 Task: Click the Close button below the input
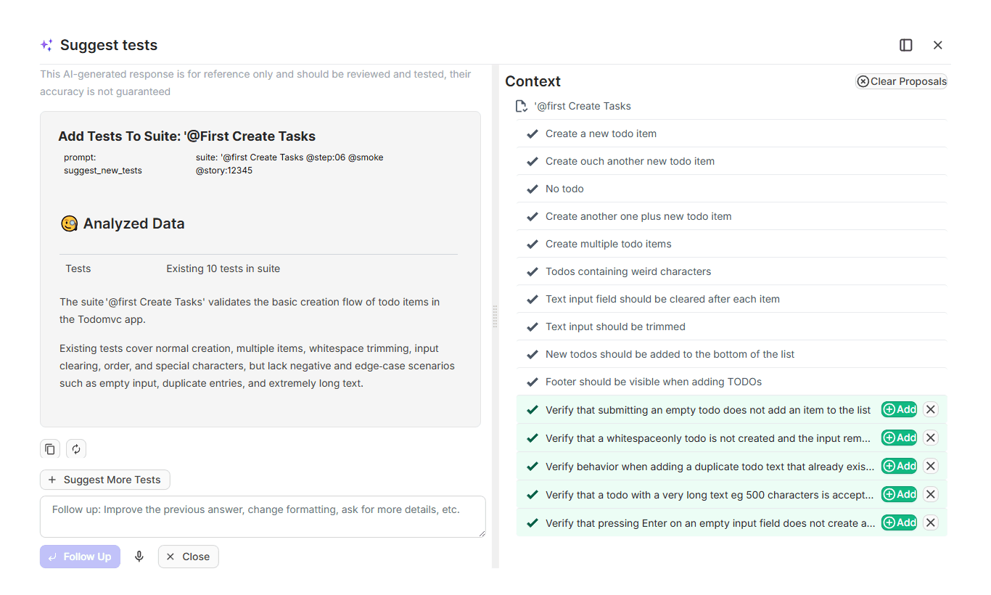click(189, 557)
